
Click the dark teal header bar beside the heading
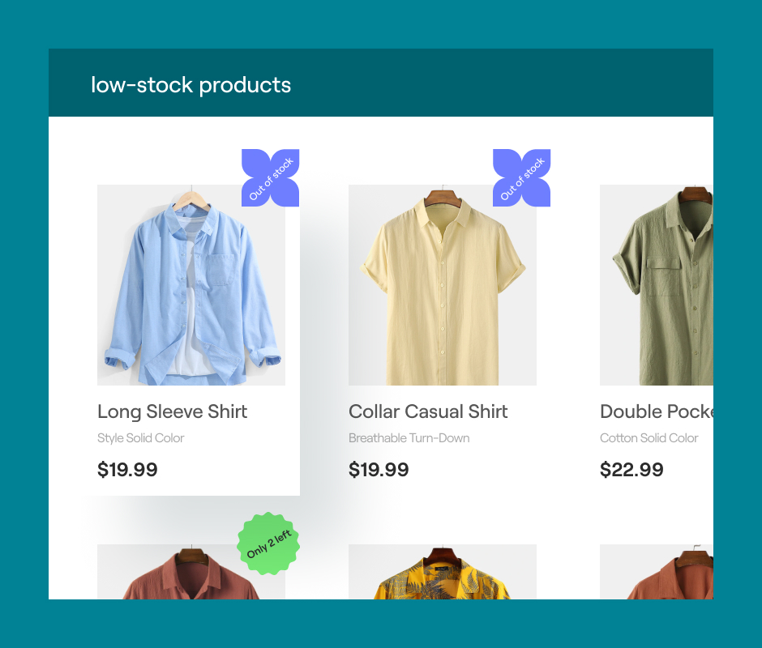(x=500, y=83)
